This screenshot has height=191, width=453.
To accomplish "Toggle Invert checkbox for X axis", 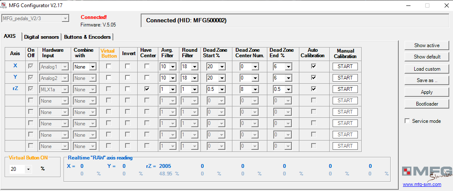I will (x=128, y=66).
